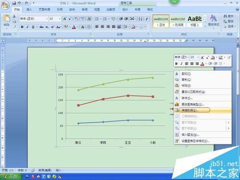Decrease paragraph indent in ribbon
Image resolution: width=240 pixels, height=180 pixels.
[121, 19]
